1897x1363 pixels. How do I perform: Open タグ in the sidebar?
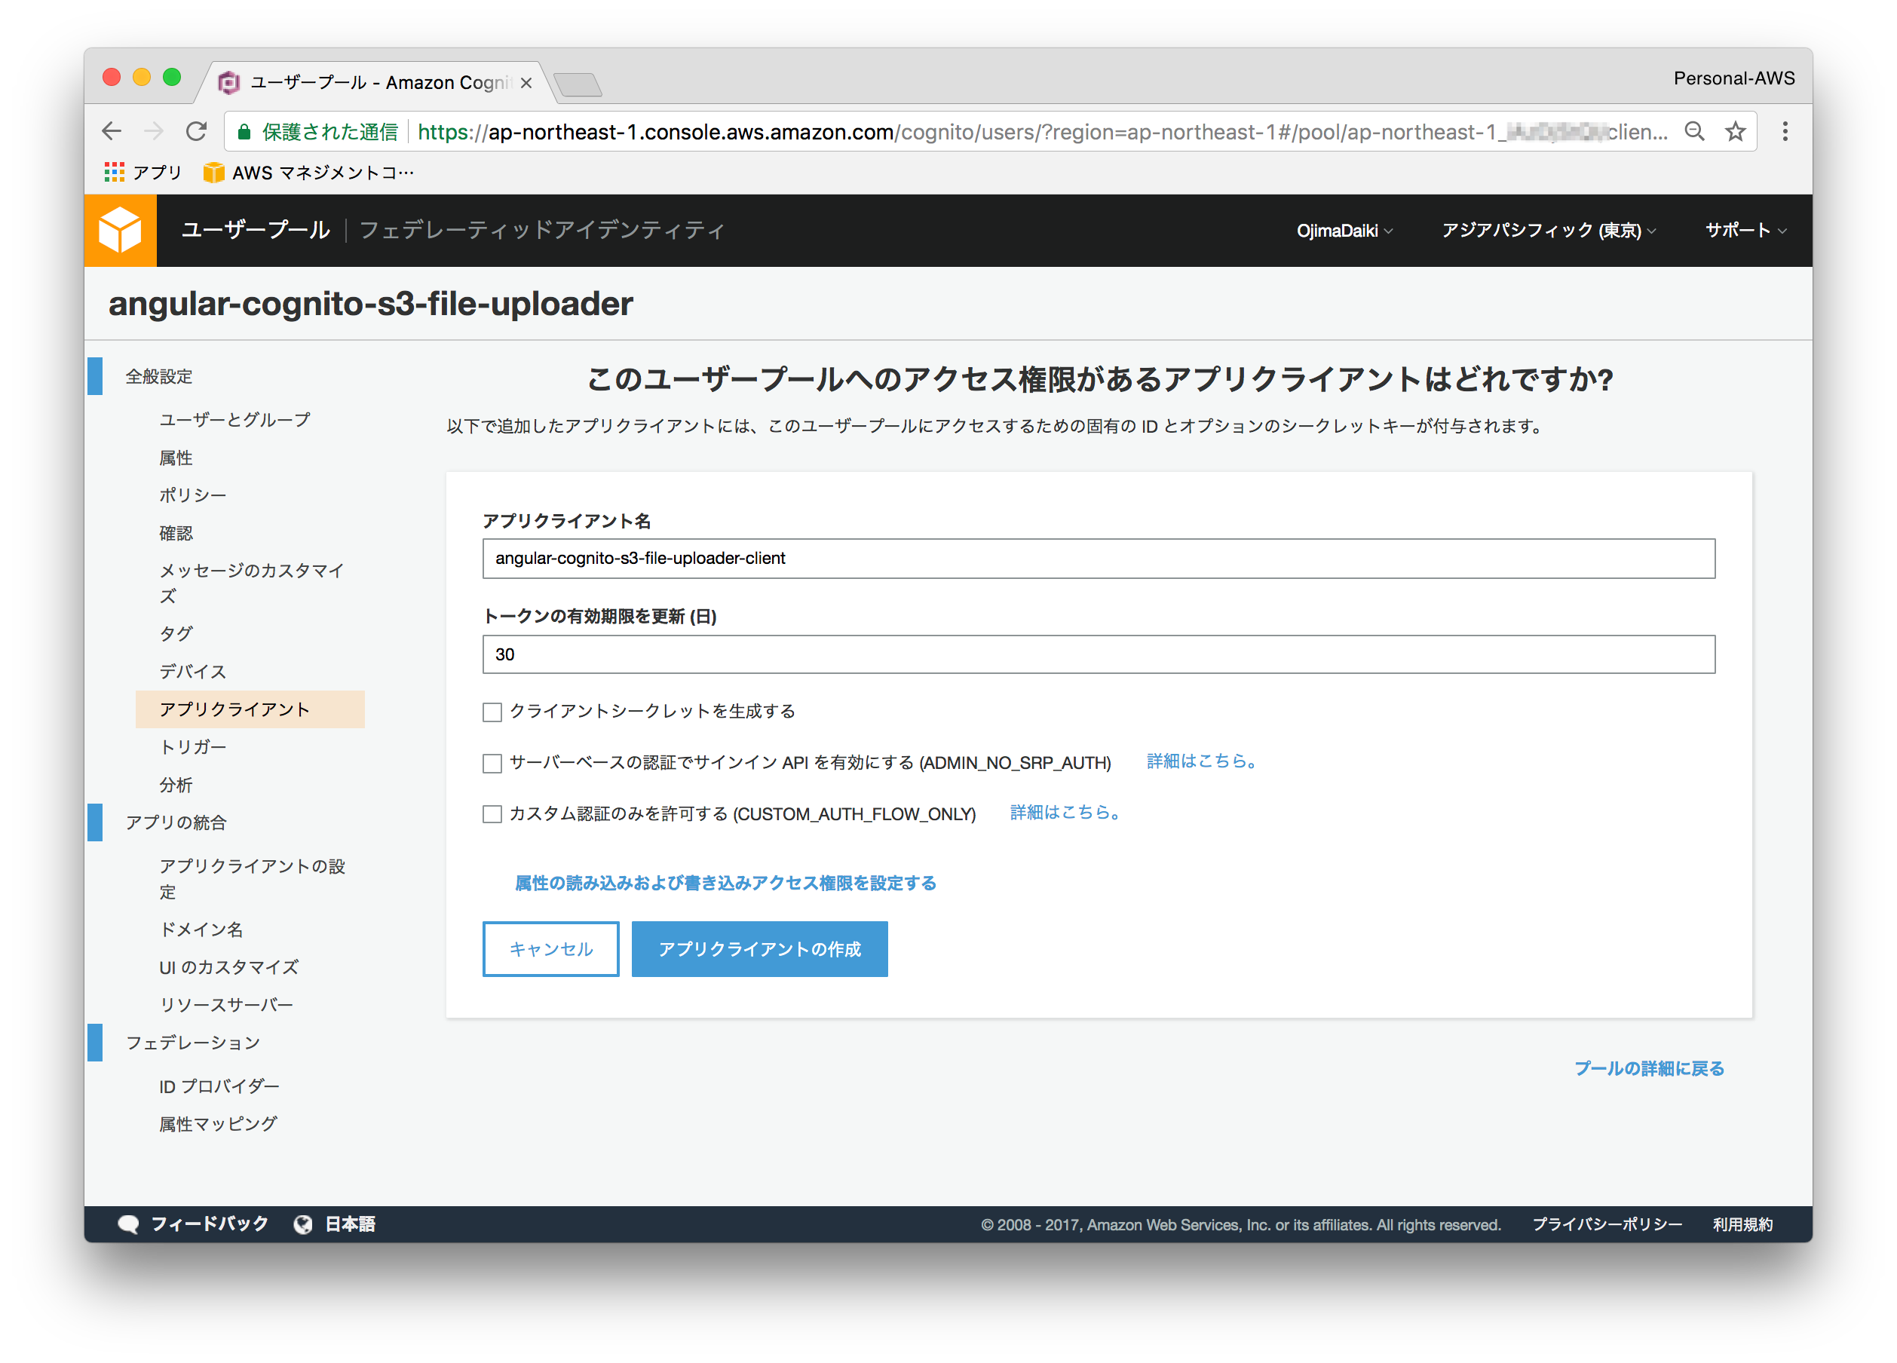pyautogui.click(x=176, y=633)
